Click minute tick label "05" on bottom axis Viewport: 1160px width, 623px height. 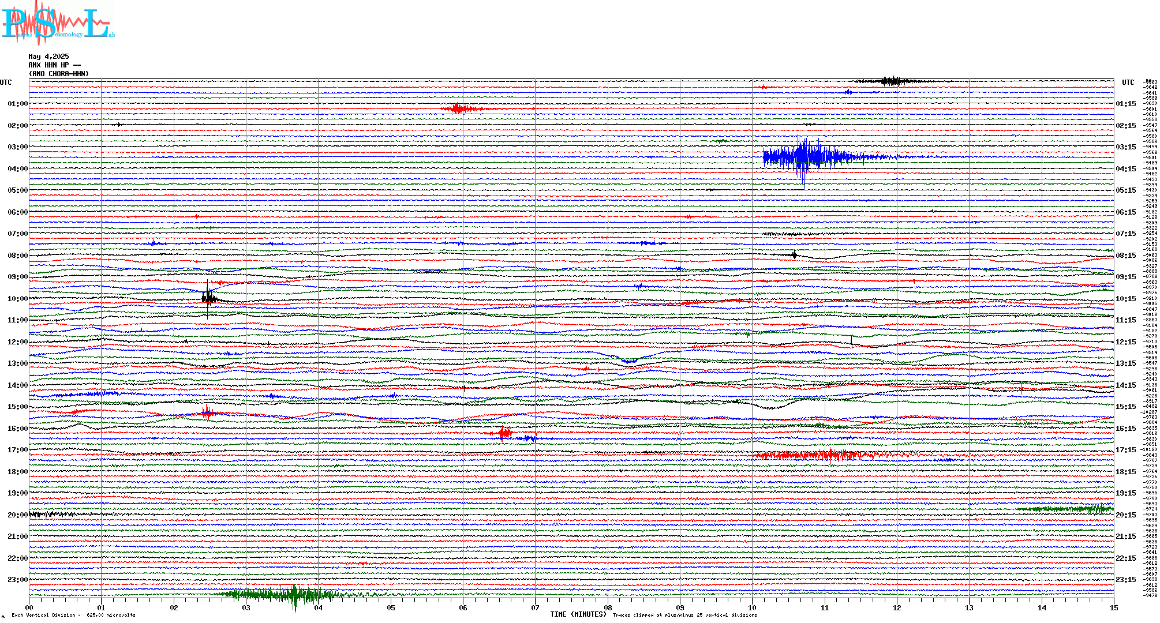tap(391, 608)
